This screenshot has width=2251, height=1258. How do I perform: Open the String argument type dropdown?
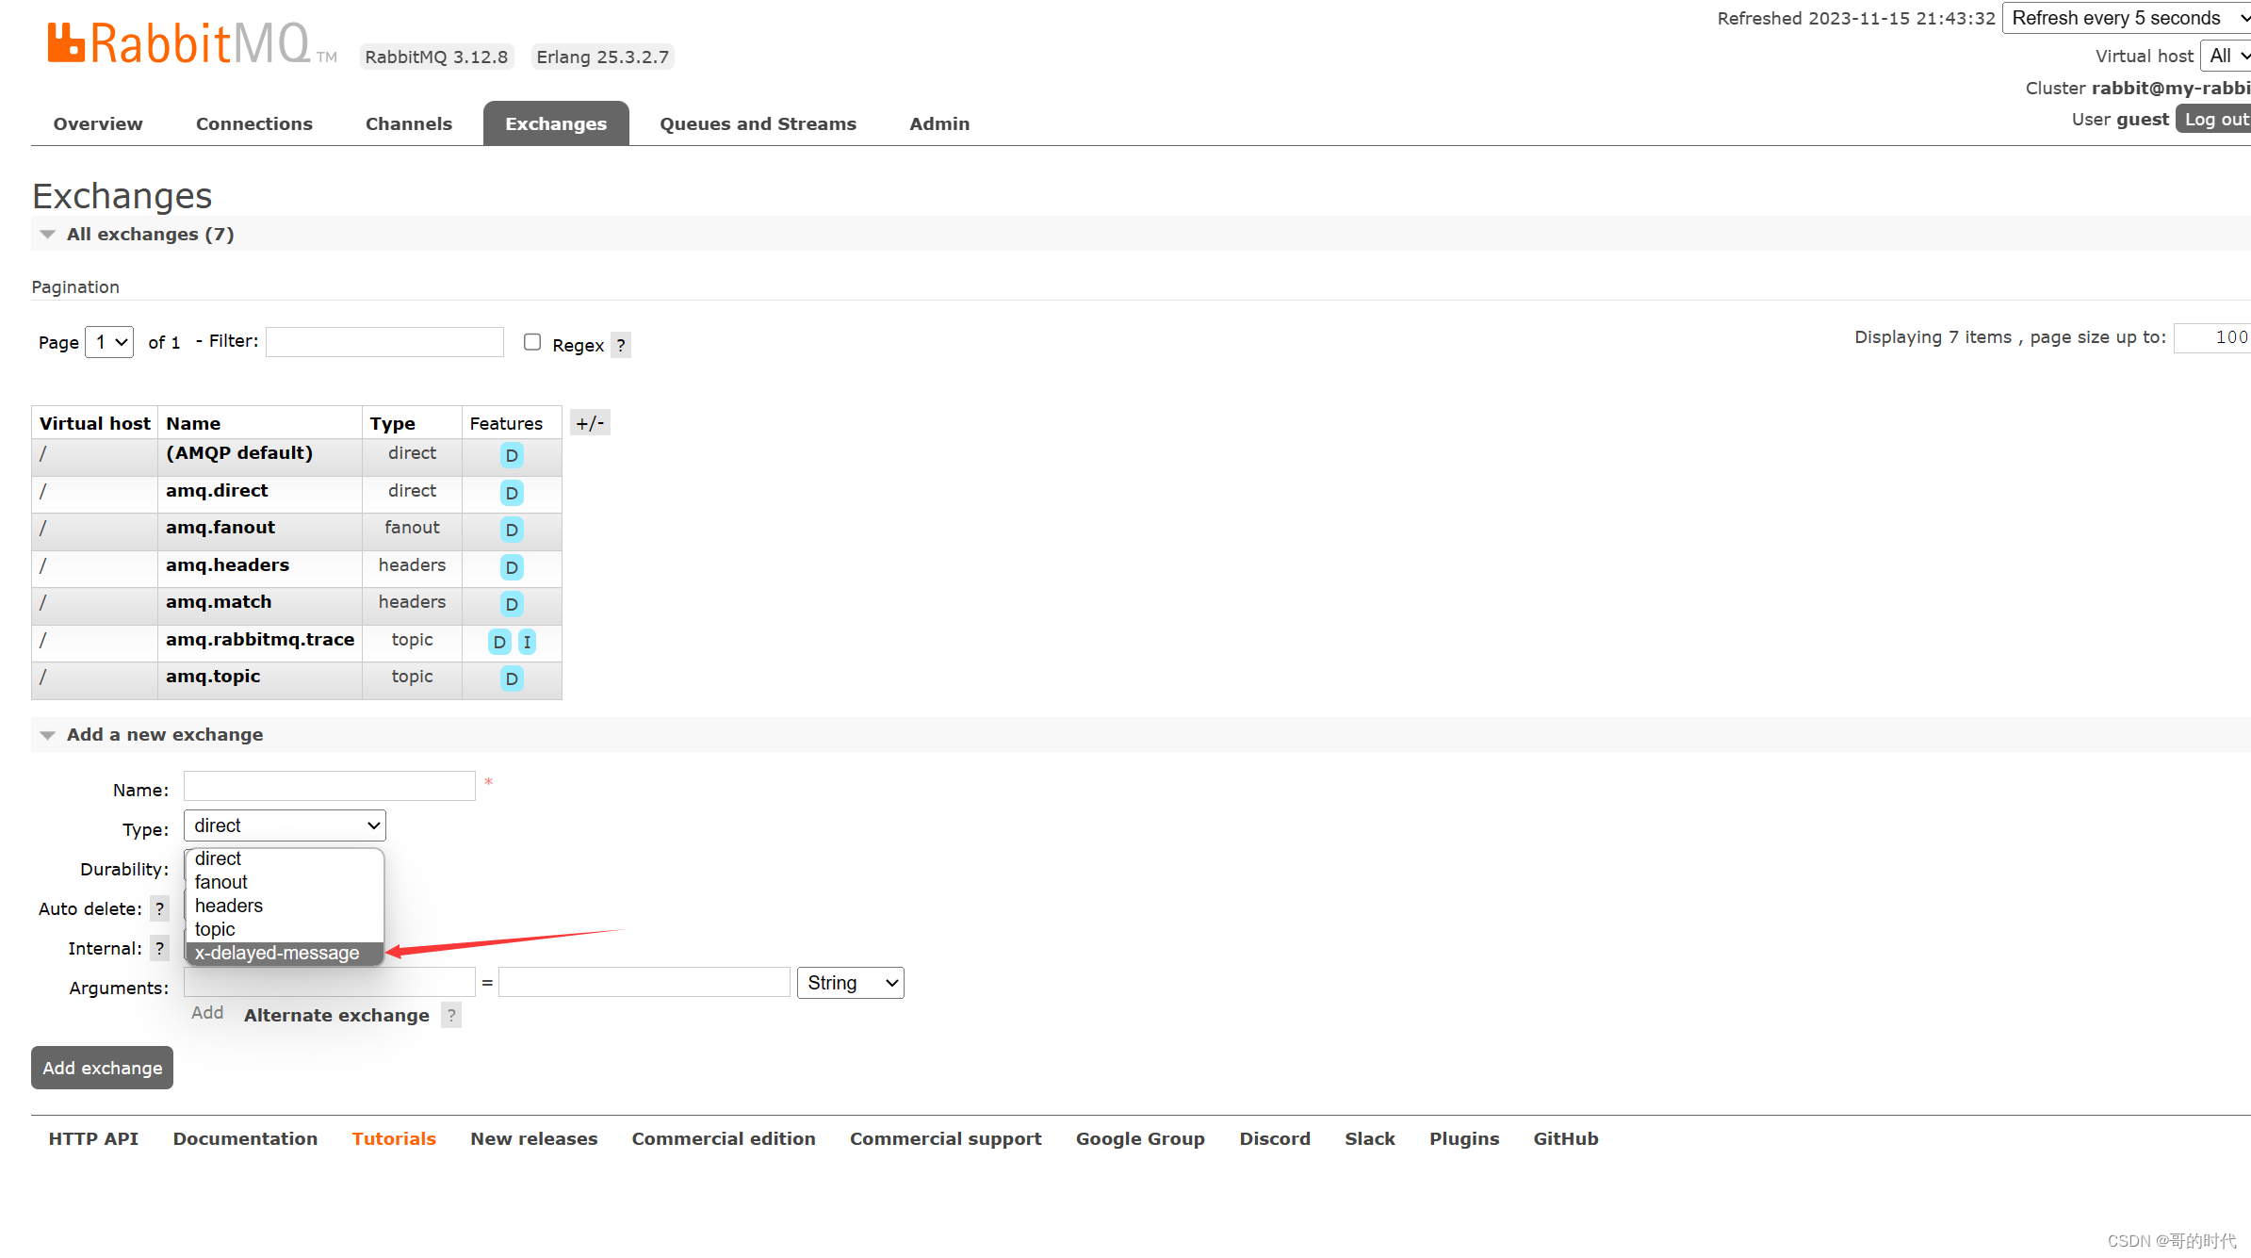tap(850, 984)
